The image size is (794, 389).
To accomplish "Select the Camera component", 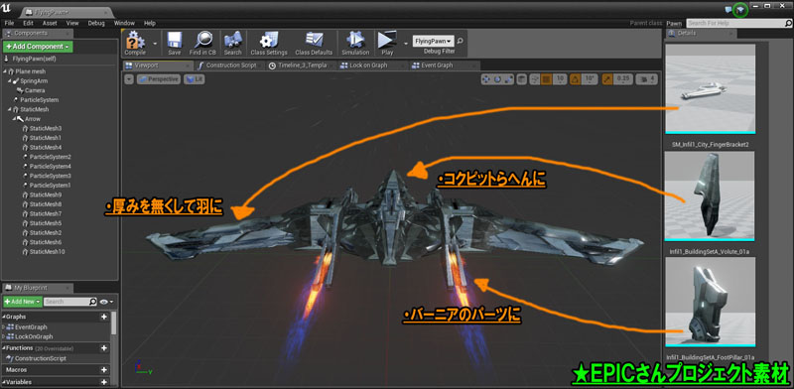I will click(35, 90).
